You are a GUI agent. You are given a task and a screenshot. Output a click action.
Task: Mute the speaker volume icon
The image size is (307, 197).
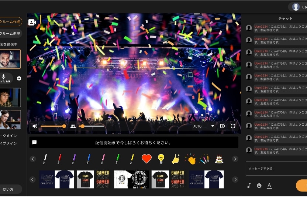coord(35,126)
